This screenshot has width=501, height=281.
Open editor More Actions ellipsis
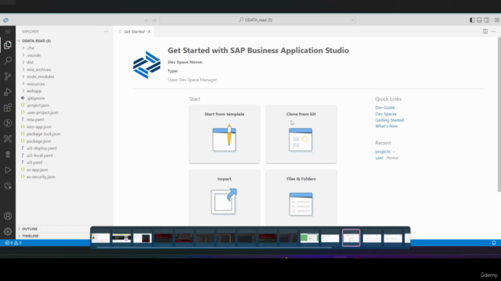point(494,31)
